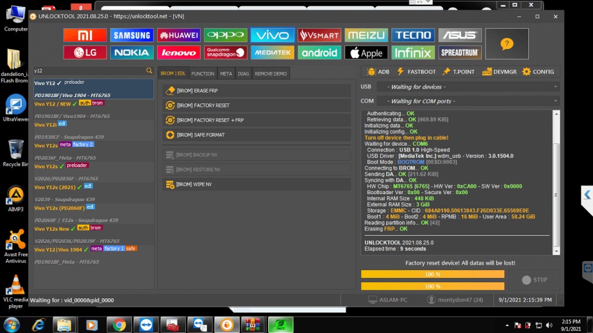Viewport: 593px width, 333px height.
Task: Choose the Infinix brand logo
Action: point(413,53)
